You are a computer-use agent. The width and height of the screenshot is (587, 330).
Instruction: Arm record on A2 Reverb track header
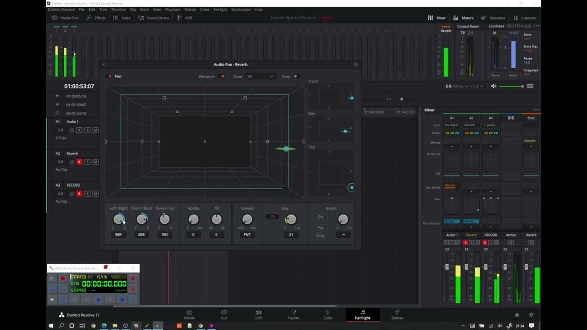coord(79,162)
